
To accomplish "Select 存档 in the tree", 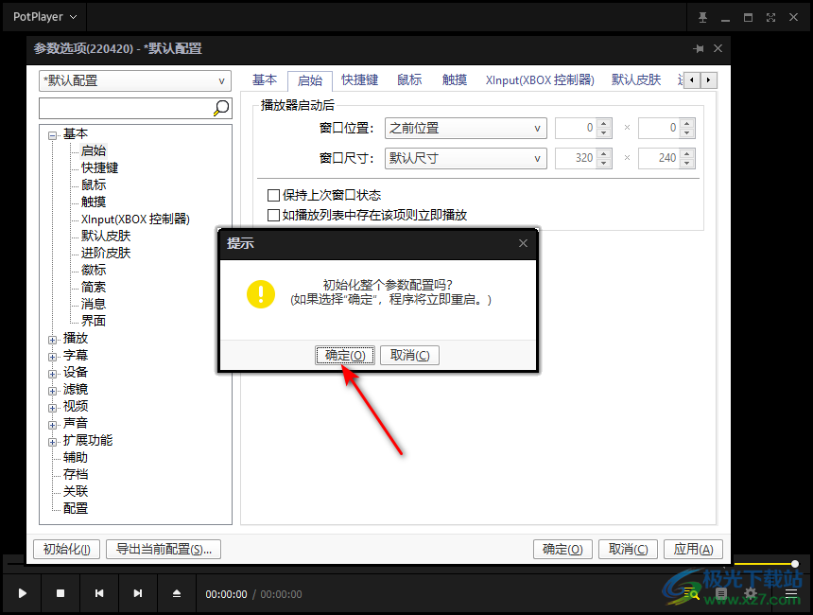I will point(76,474).
